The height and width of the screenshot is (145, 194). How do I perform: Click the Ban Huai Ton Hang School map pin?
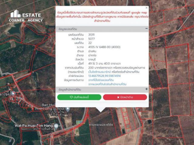(68, 110)
